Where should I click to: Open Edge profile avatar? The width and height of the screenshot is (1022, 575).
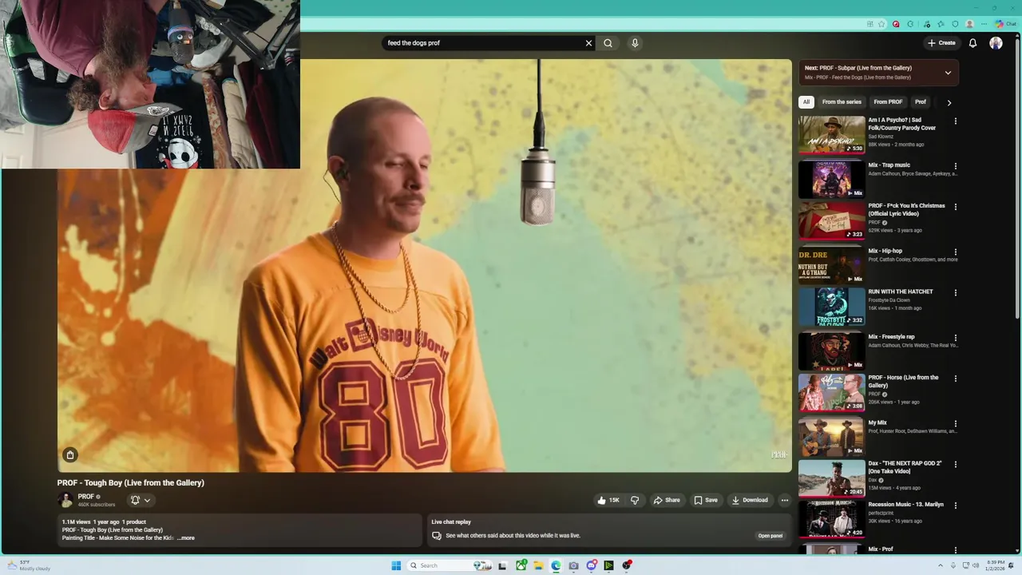pyautogui.click(x=969, y=24)
